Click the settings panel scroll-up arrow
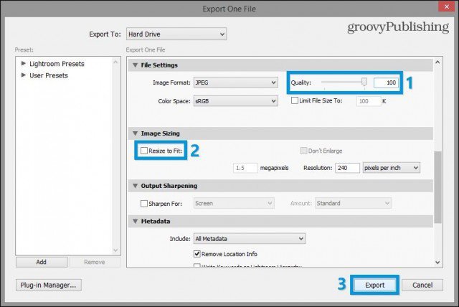 click(x=437, y=62)
